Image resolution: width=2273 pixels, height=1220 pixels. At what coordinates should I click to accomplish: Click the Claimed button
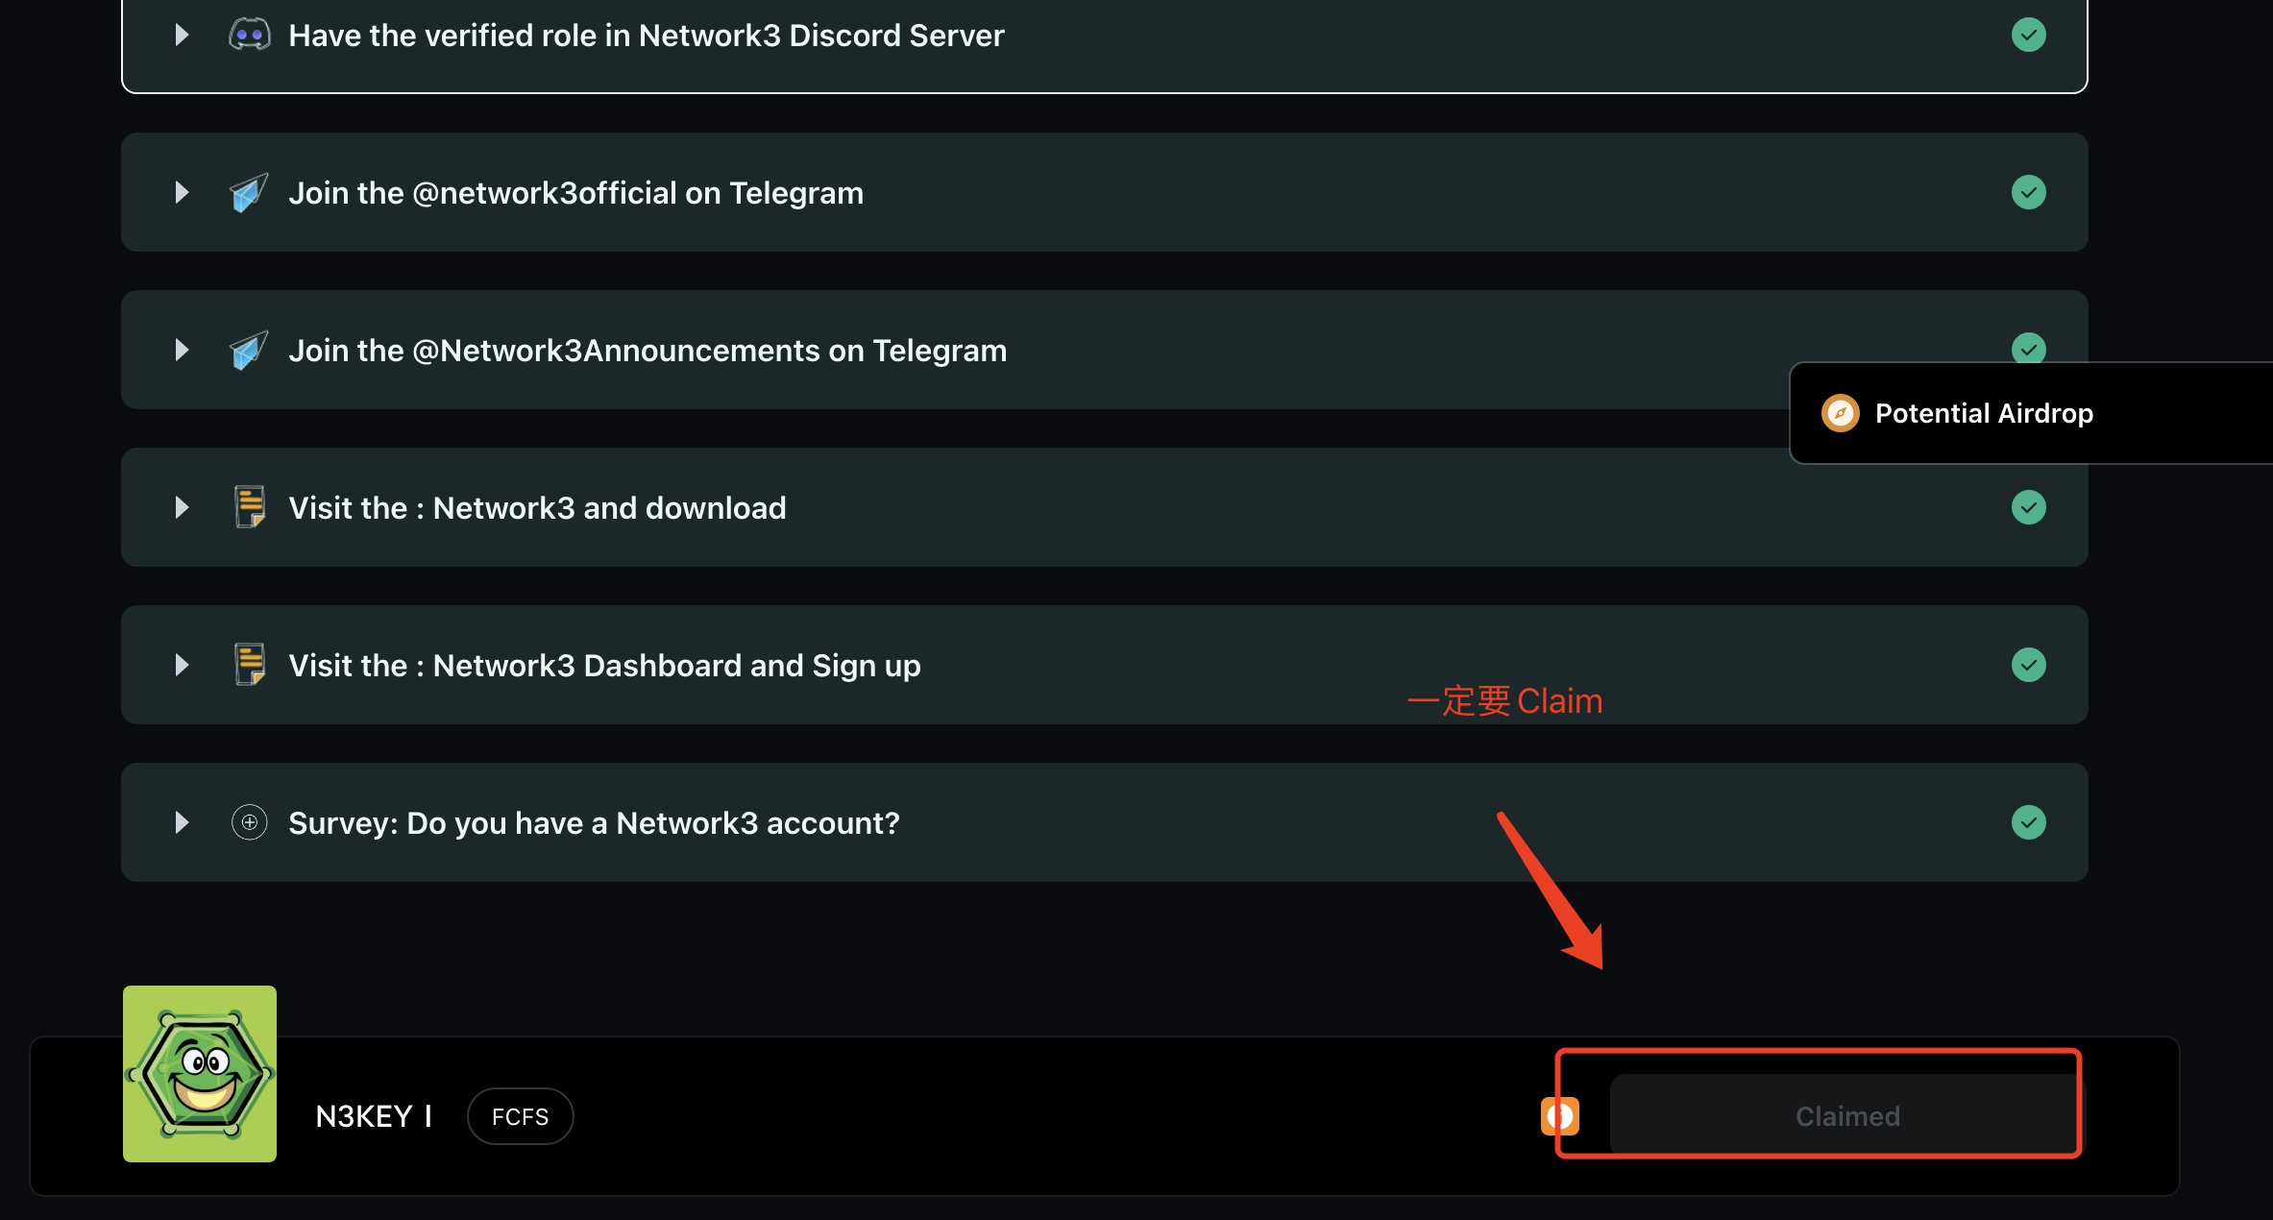[x=1846, y=1116]
